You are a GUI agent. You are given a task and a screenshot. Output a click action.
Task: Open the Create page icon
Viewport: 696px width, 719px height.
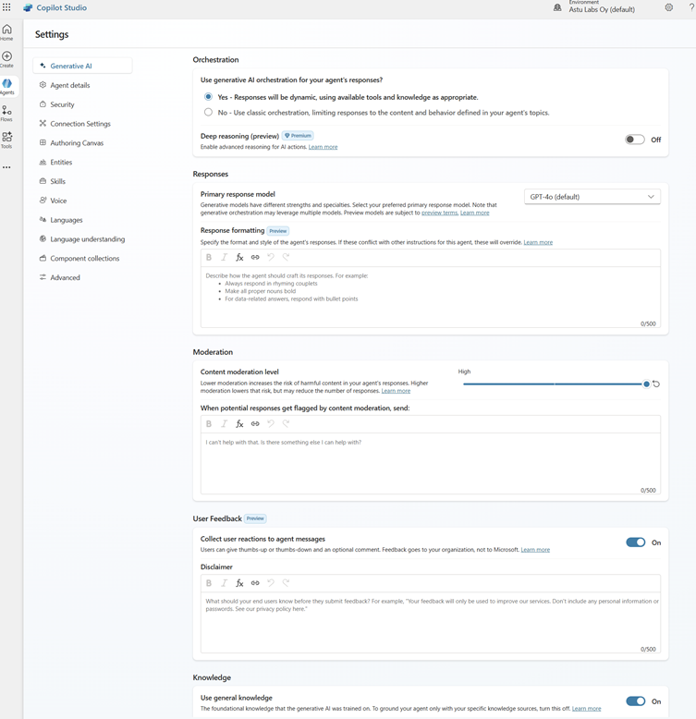[7, 59]
